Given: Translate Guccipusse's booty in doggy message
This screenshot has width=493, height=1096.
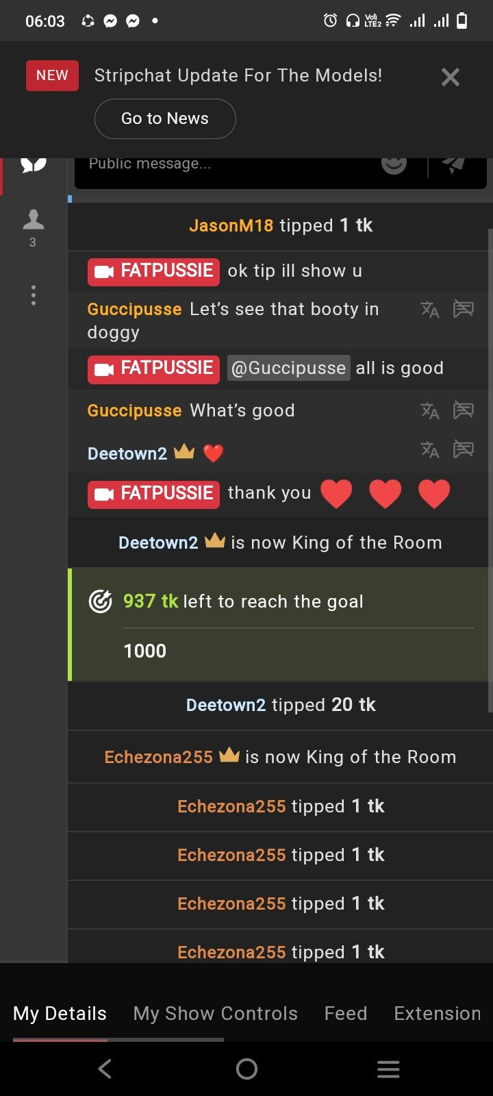Looking at the screenshot, I should tap(430, 310).
